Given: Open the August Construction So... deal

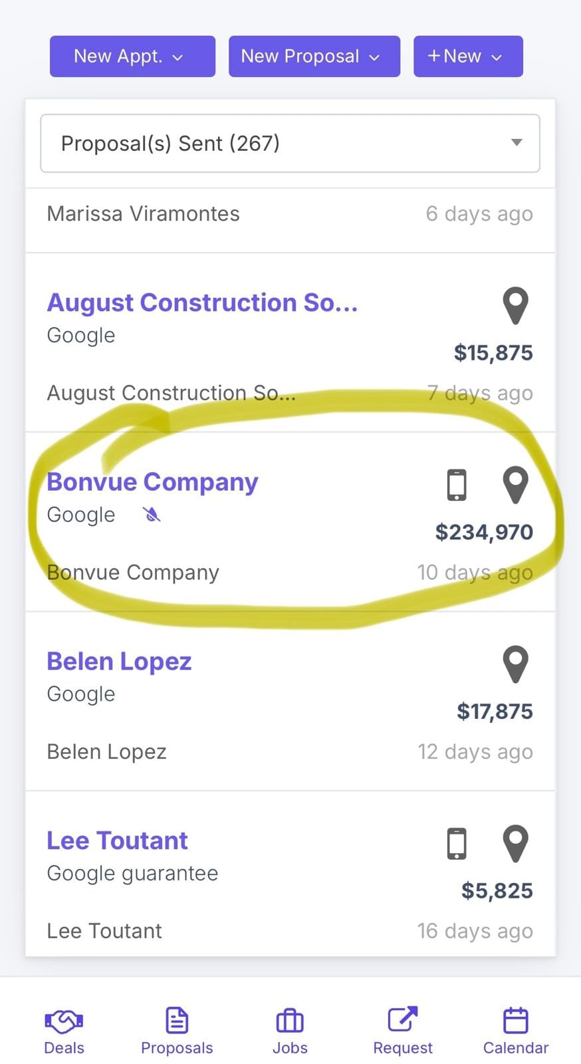Looking at the screenshot, I should pyautogui.click(x=202, y=303).
